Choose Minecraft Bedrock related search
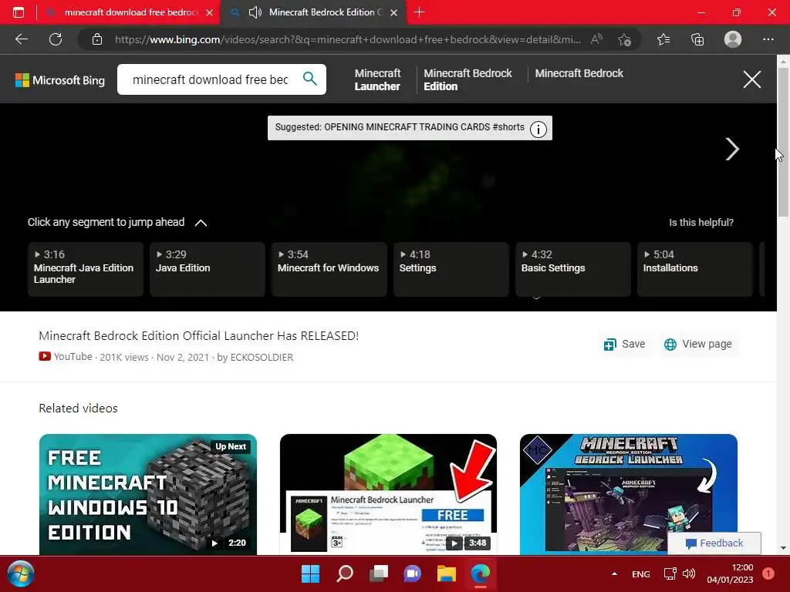 [x=579, y=73]
